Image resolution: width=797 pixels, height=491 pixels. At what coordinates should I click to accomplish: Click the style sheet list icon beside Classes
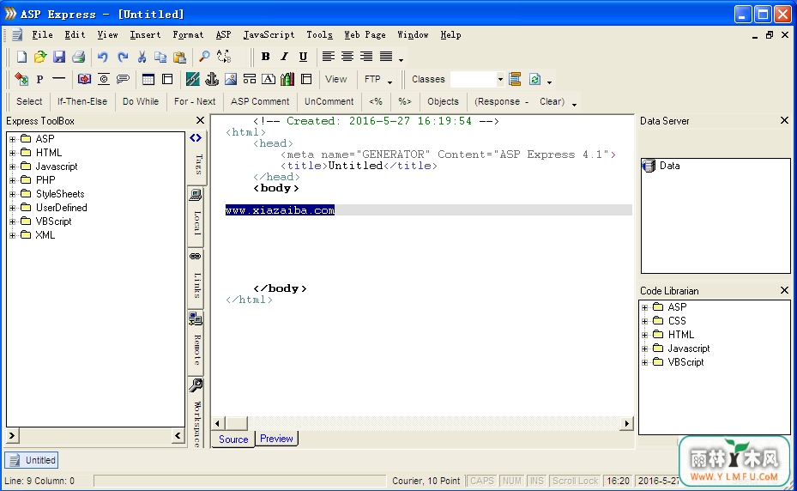[x=515, y=79]
